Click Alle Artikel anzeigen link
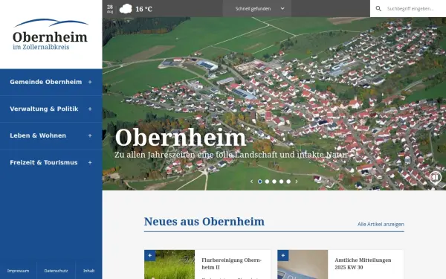This screenshot has width=446, height=279. pos(381,225)
